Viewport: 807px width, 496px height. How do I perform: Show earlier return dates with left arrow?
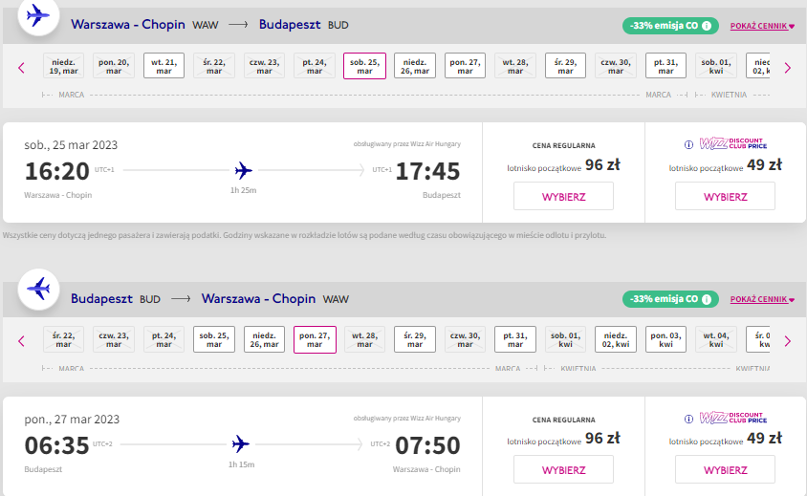point(21,340)
